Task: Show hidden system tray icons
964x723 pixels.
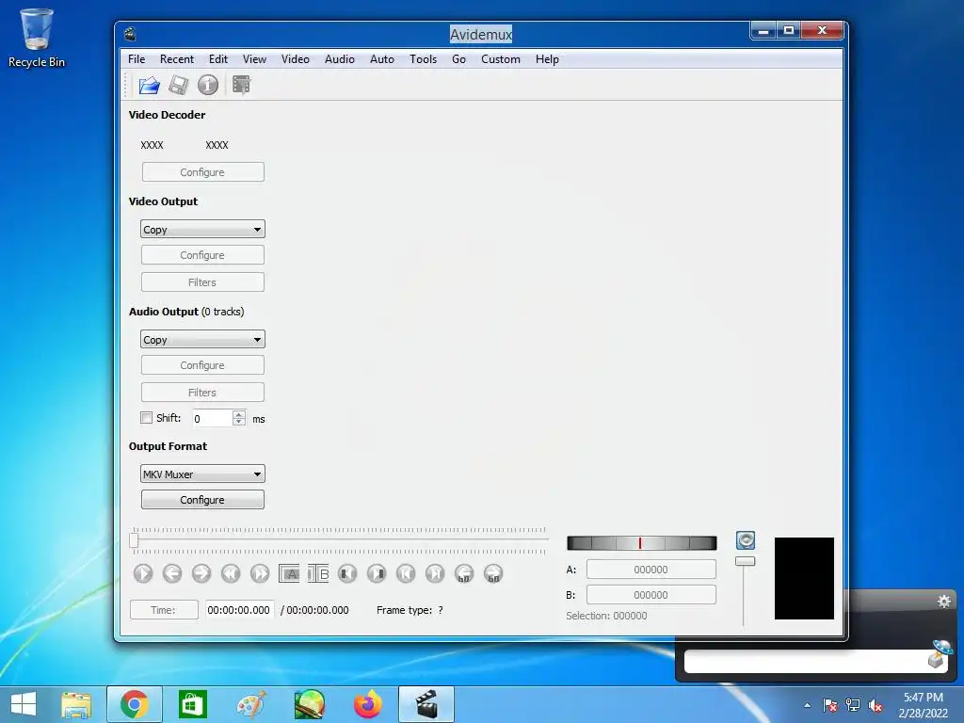Action: 807,705
